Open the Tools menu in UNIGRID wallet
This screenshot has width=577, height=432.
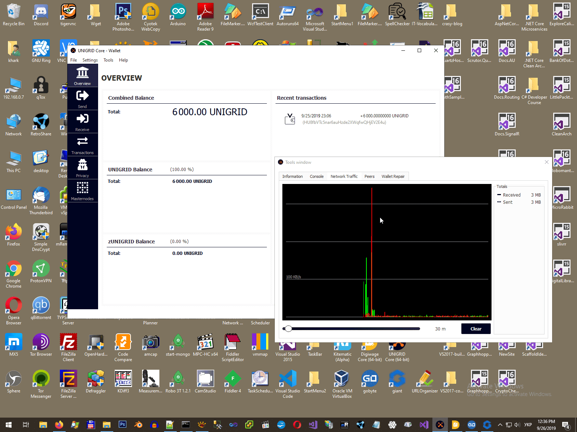(x=109, y=60)
